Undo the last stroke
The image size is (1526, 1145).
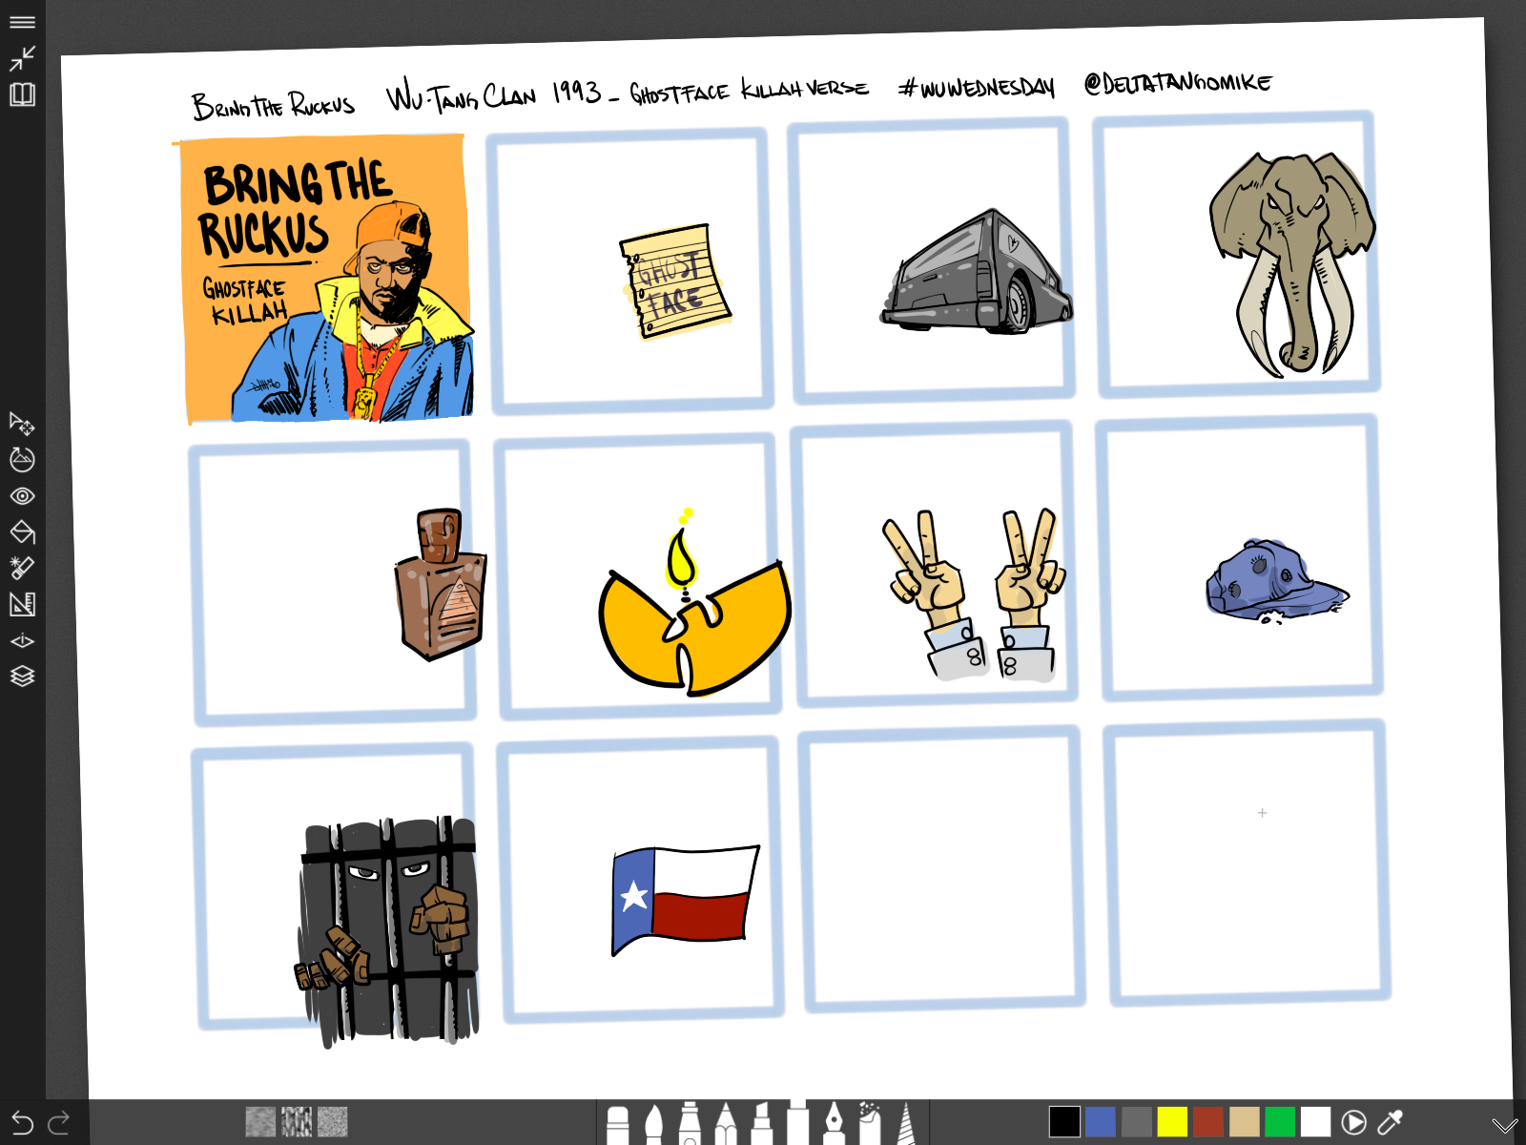(23, 1123)
